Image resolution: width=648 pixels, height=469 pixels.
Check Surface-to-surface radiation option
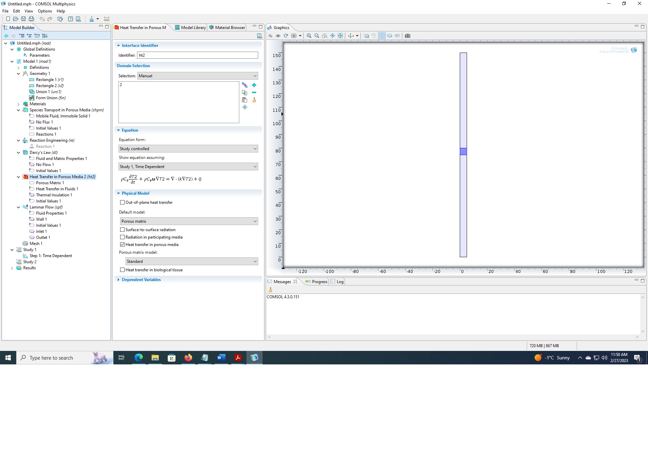tap(123, 230)
